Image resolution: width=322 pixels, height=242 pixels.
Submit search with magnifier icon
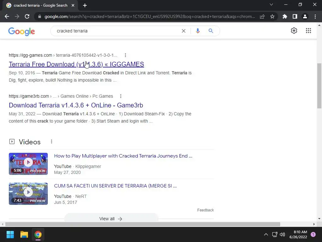tap(211, 31)
